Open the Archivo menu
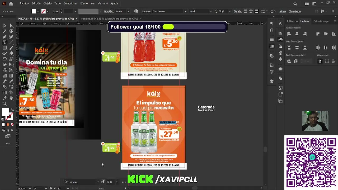338x190 pixels. (24, 3)
